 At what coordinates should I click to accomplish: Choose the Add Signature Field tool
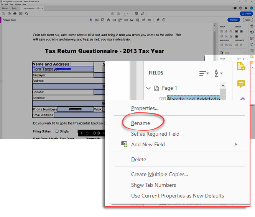[x=143, y=20]
